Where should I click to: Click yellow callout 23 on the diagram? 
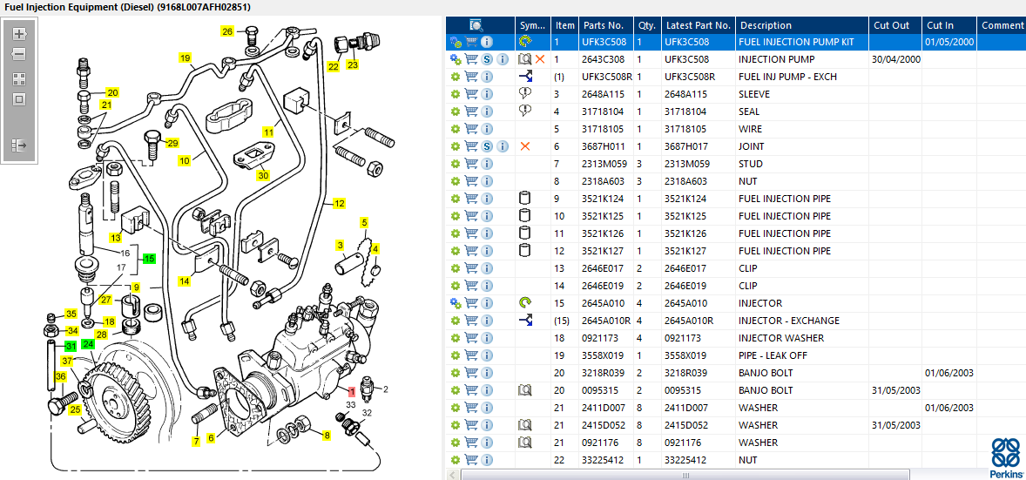(353, 64)
